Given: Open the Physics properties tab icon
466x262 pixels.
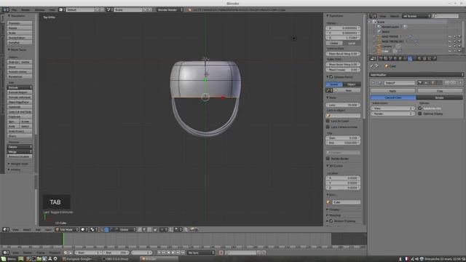Looking at the screenshot, I should click(x=434, y=58).
